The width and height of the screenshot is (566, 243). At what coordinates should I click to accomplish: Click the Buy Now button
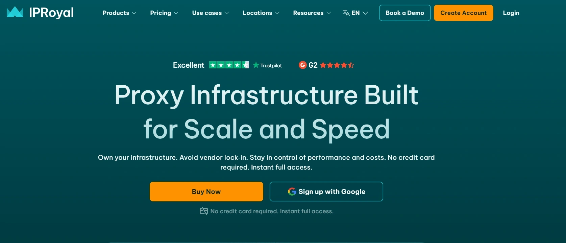click(x=206, y=192)
